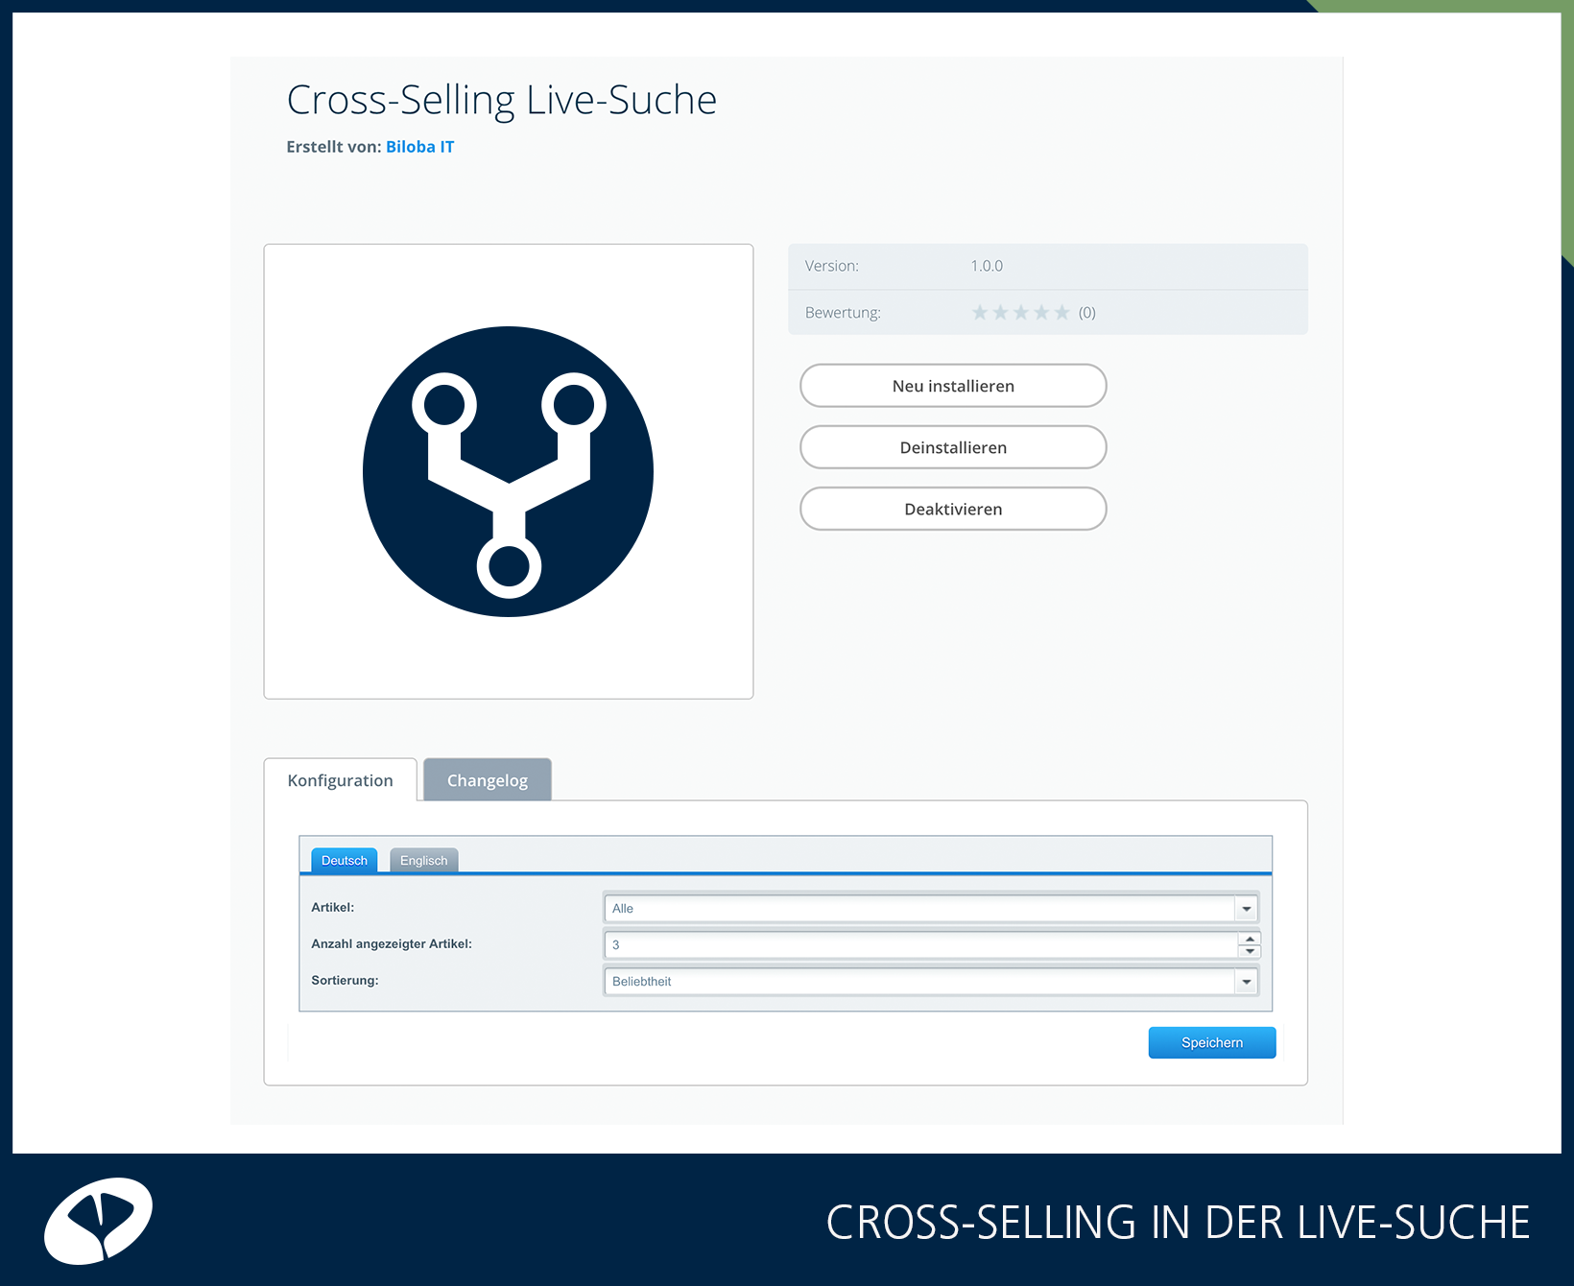
Task: Click the Anzahl angezeigter Artikel: label
Action: [392, 943]
